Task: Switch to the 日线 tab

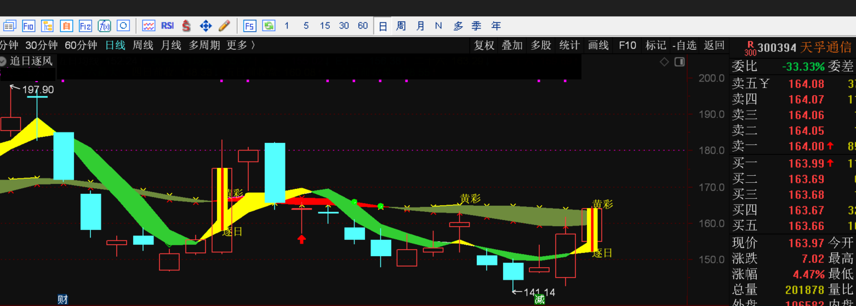Action: (116, 45)
